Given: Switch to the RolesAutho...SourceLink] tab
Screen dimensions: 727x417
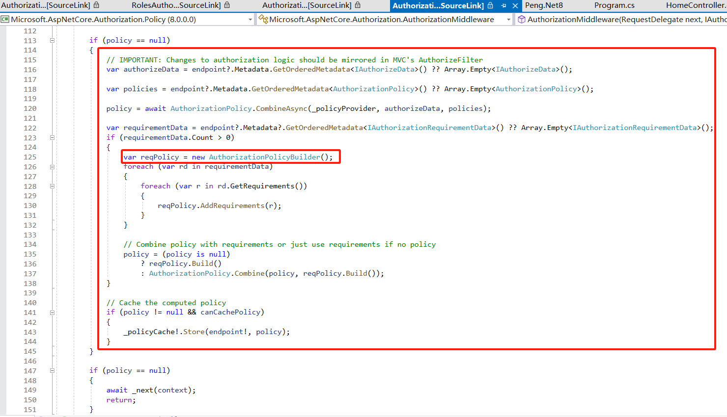Looking at the screenshot, I should (x=176, y=5).
